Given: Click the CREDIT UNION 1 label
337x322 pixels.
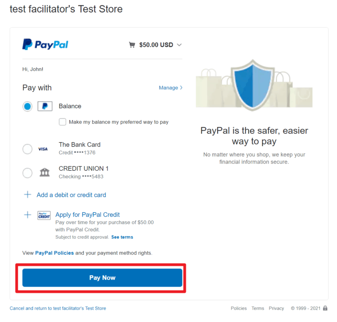Looking at the screenshot, I should pos(84,168).
